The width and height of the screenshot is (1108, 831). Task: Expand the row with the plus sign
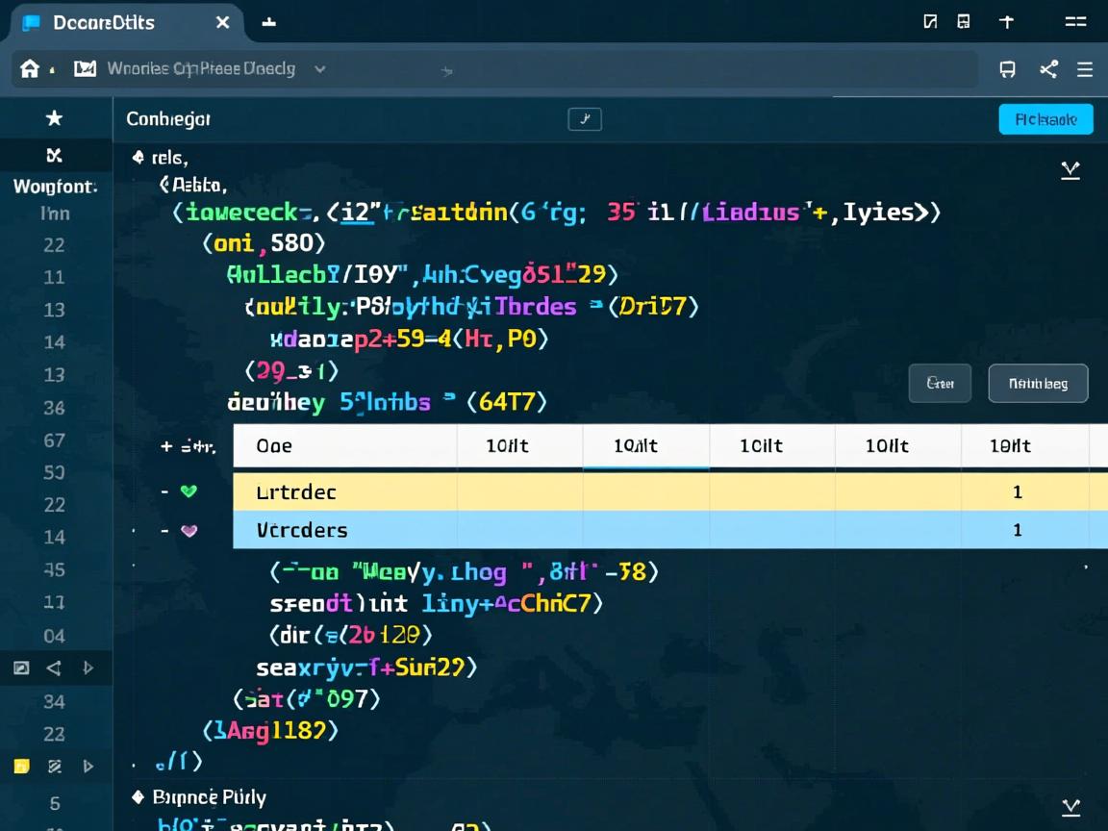point(166,446)
